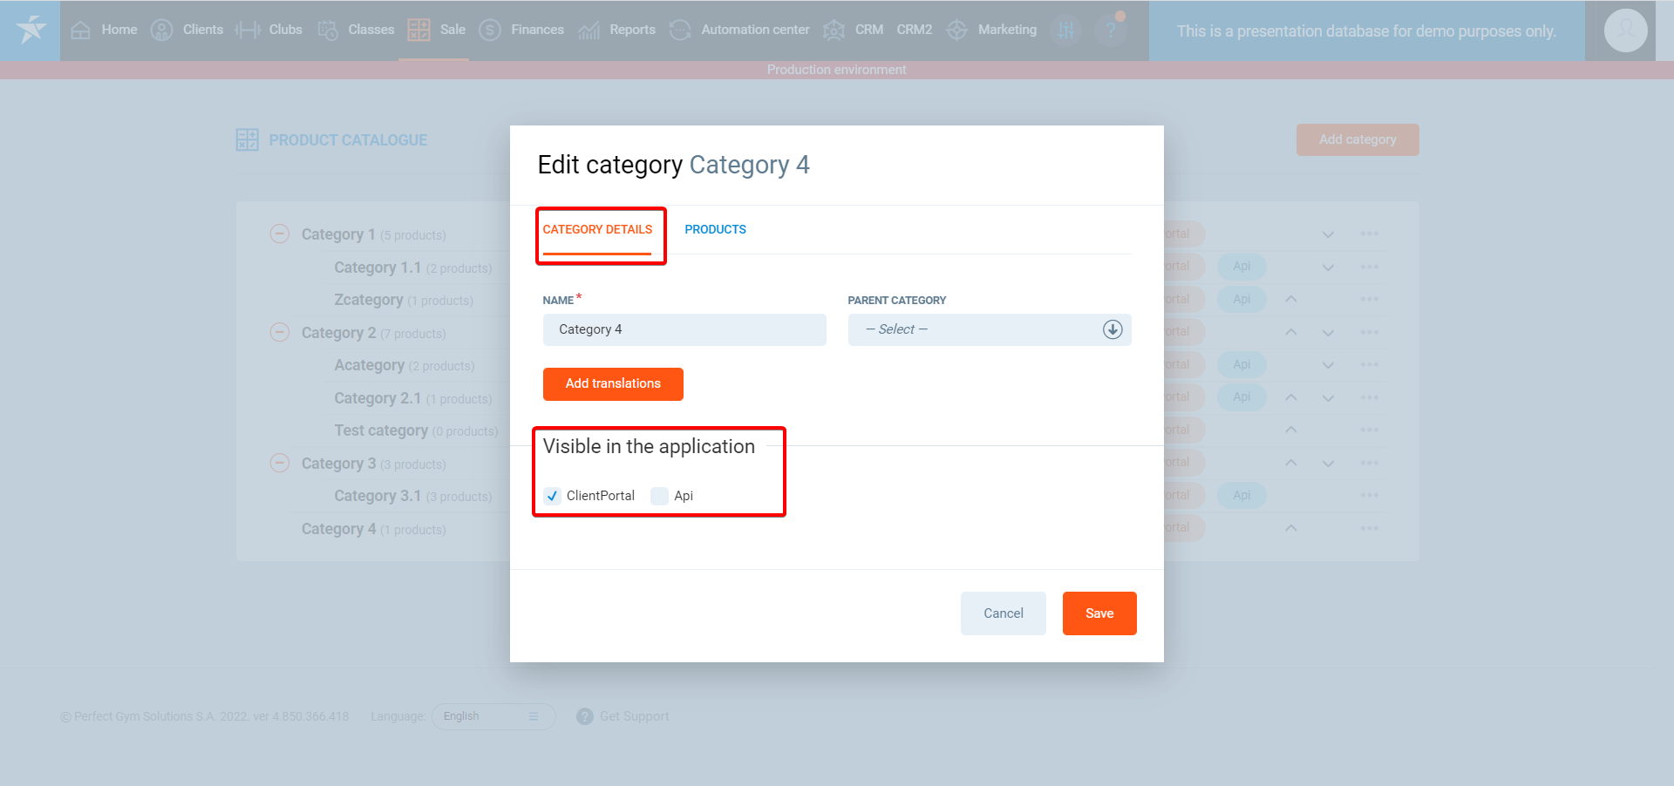The width and height of the screenshot is (1674, 786).
Task: Enable the Api visibility checkbox
Action: point(660,496)
